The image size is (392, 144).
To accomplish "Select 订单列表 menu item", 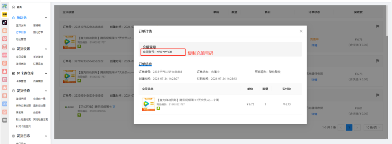I will pyautogui.click(x=21, y=32).
